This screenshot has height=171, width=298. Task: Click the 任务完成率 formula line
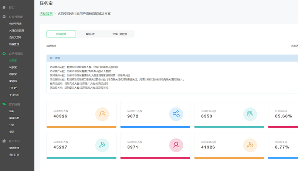click(79, 83)
